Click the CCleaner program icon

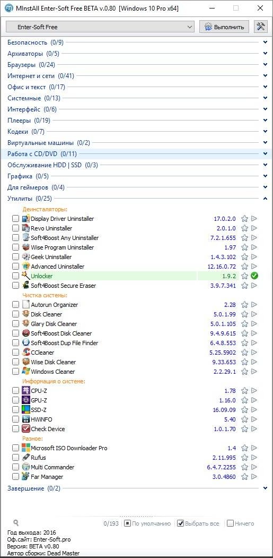(x=26, y=353)
